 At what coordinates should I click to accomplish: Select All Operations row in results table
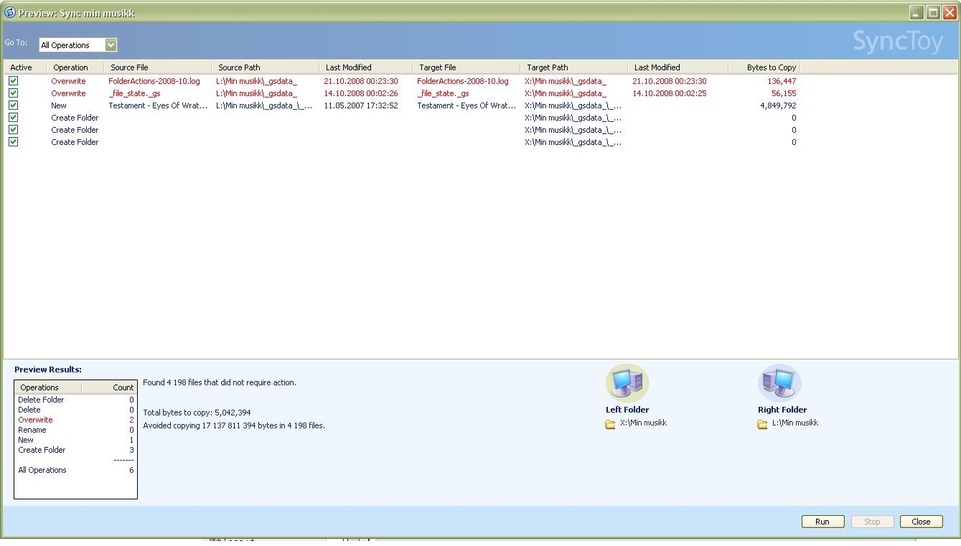(x=75, y=470)
